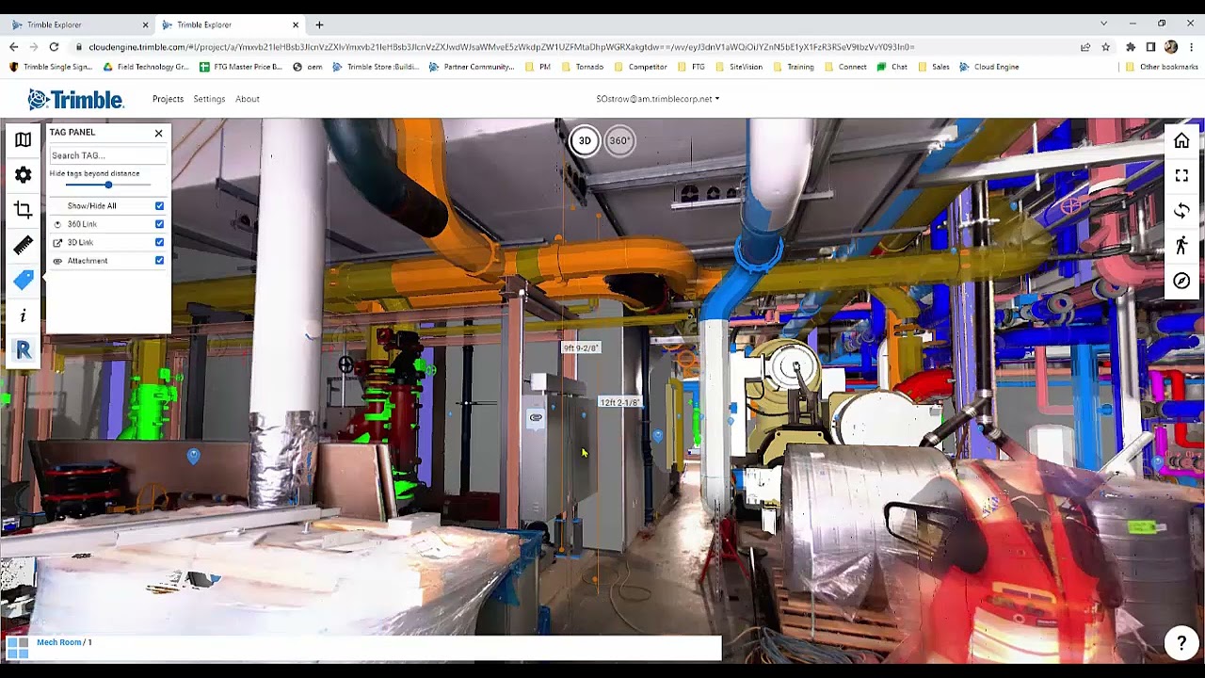The image size is (1205, 678).
Task: Open the Field Technology Gr bookmark
Action: 146,67
